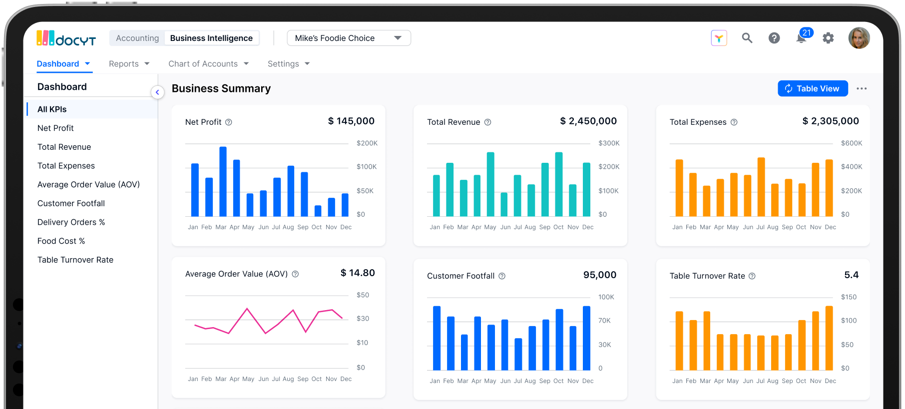The width and height of the screenshot is (905, 409).
Task: Click the Business Summary heading
Action: 221,88
